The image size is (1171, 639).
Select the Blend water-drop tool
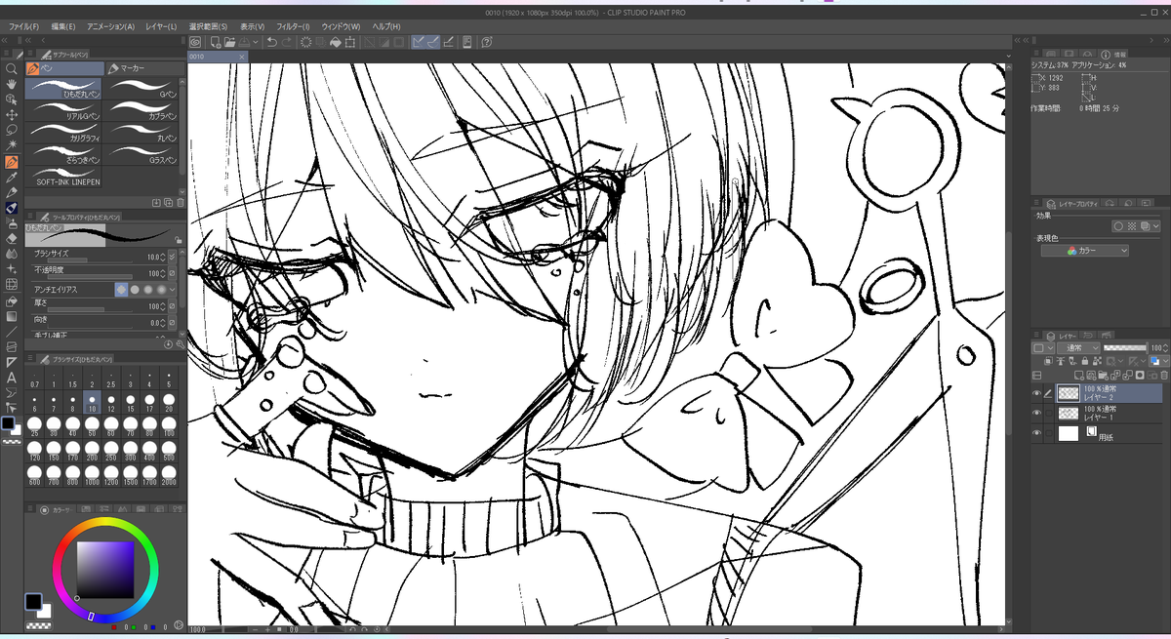[x=11, y=253]
